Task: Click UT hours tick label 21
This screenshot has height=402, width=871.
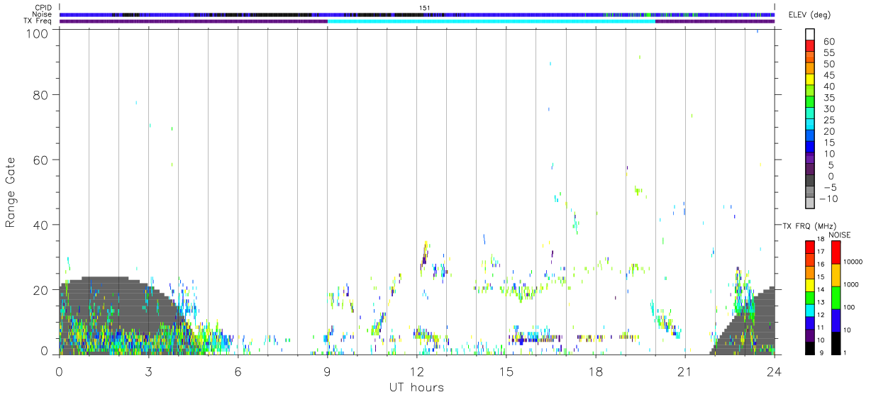Action: click(685, 371)
